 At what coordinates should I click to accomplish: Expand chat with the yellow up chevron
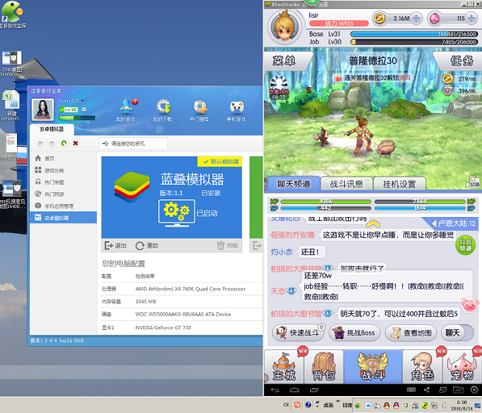pyautogui.click(x=373, y=223)
